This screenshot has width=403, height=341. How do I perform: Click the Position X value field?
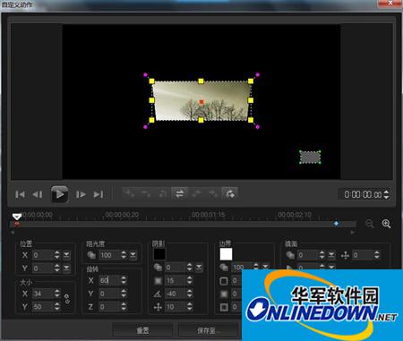pos(43,255)
